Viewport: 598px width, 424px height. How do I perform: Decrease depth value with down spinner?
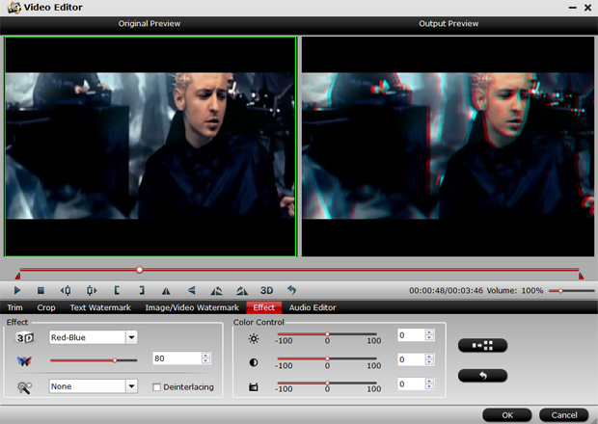(x=206, y=361)
